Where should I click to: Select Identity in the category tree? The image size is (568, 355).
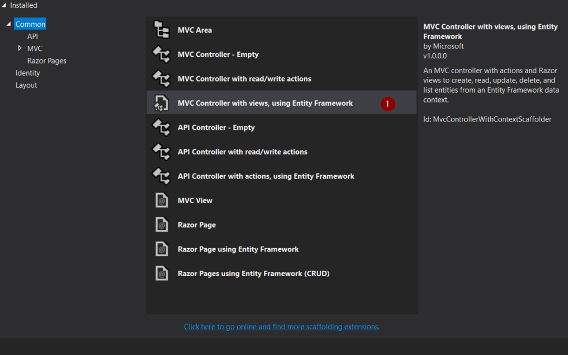tap(28, 73)
